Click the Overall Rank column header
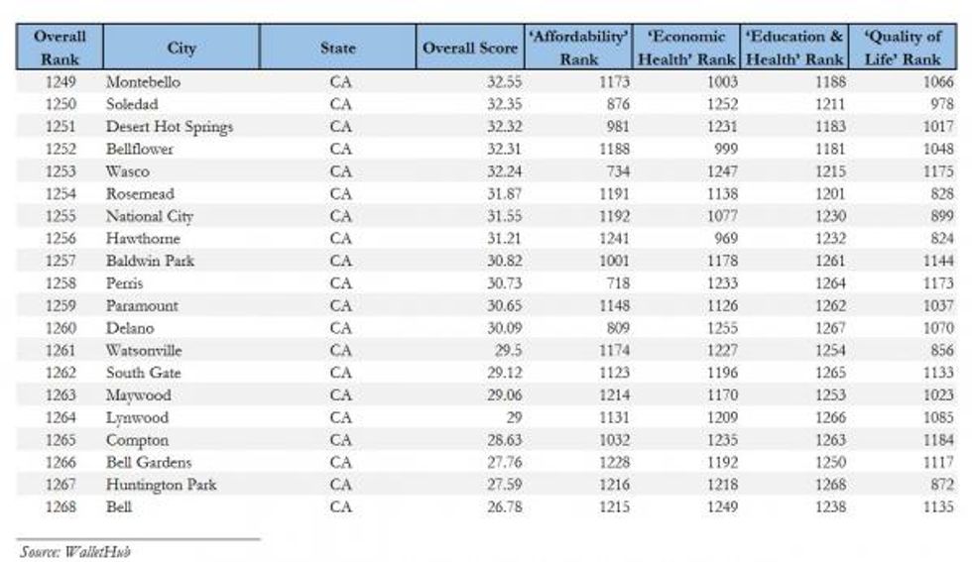 point(60,48)
